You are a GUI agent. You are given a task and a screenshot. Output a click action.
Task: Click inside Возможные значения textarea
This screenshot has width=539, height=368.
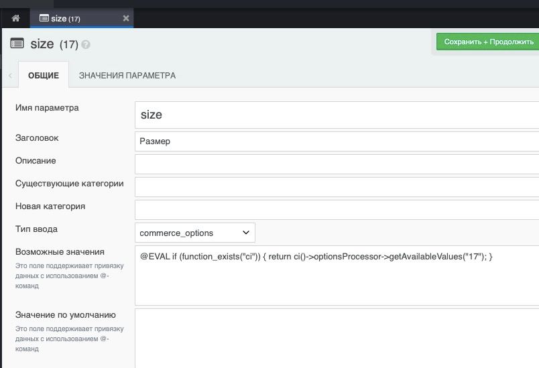337,275
